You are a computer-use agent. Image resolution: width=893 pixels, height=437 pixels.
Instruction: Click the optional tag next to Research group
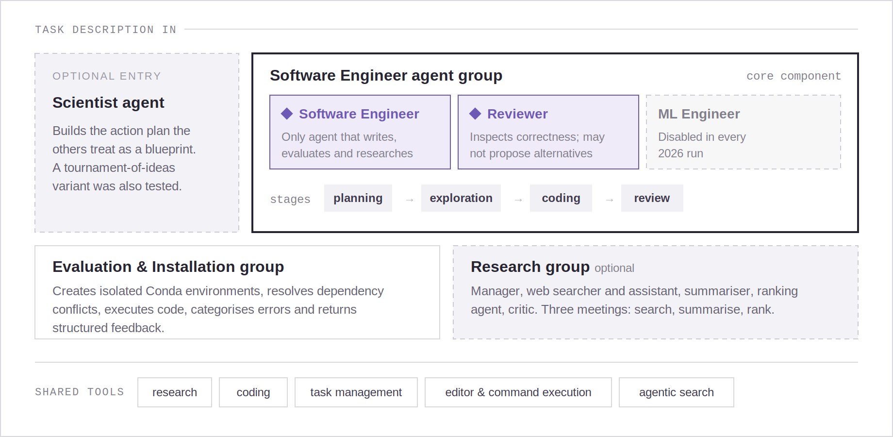click(614, 268)
